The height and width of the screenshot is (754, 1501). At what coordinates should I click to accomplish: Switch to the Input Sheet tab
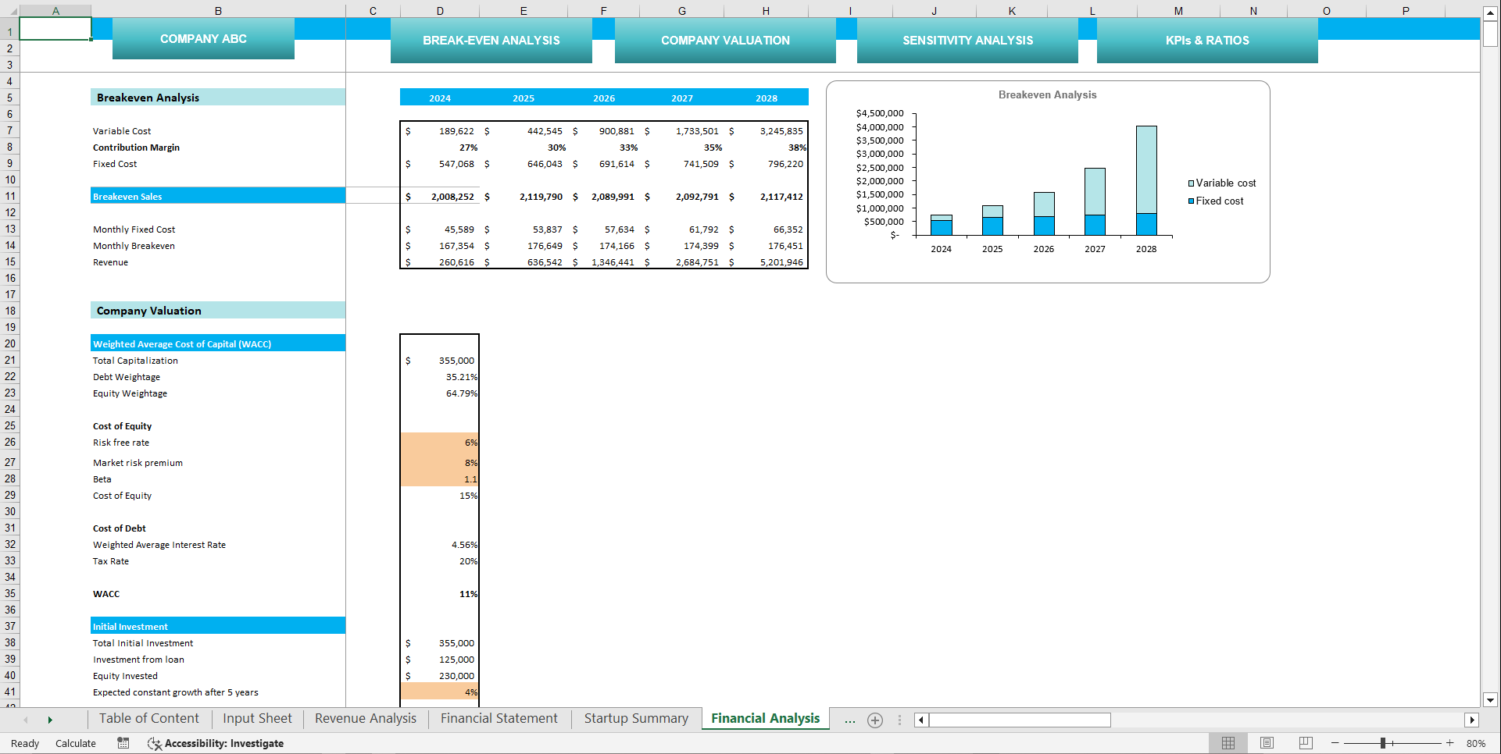pyautogui.click(x=256, y=718)
